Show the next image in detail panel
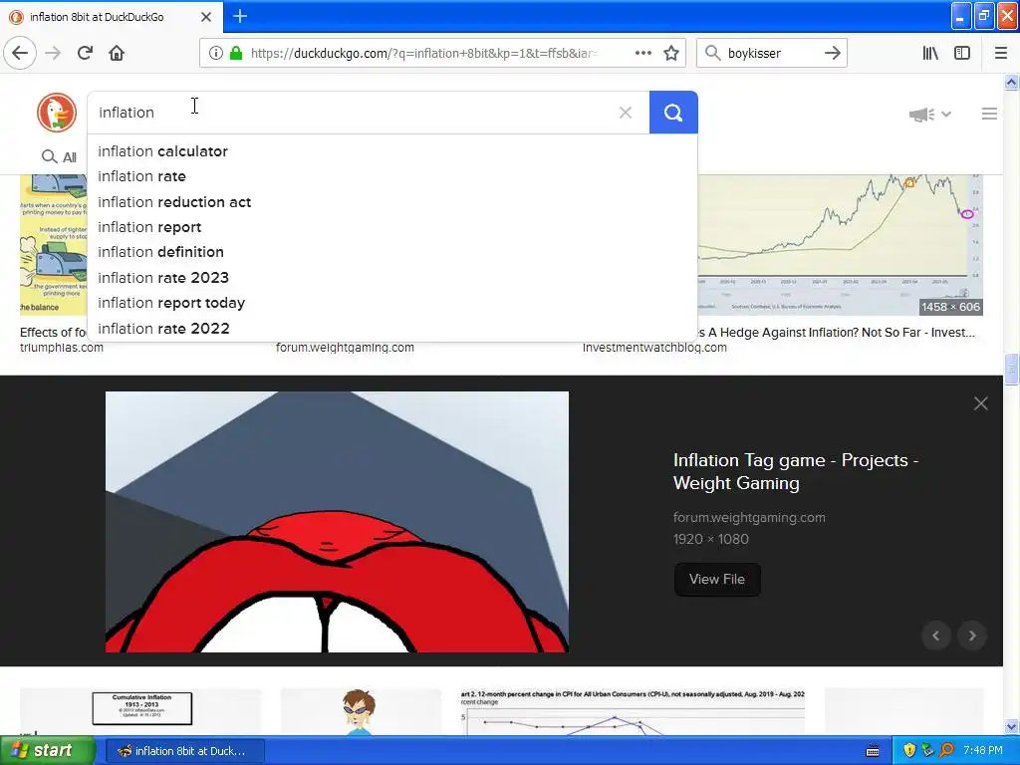This screenshot has width=1020, height=765. click(972, 636)
